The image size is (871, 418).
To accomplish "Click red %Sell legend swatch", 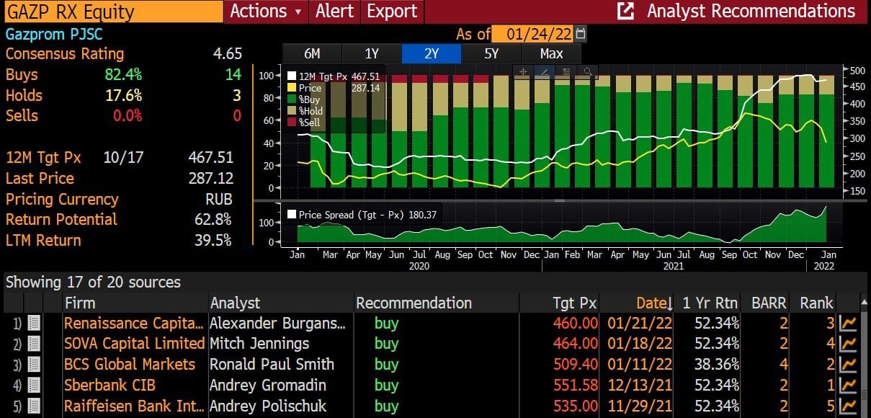I will (x=292, y=122).
